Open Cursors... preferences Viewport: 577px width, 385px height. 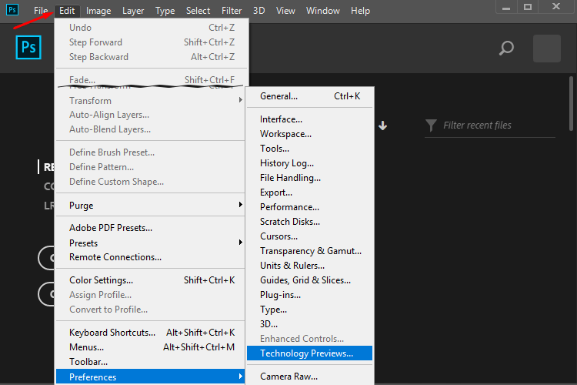pos(309,236)
